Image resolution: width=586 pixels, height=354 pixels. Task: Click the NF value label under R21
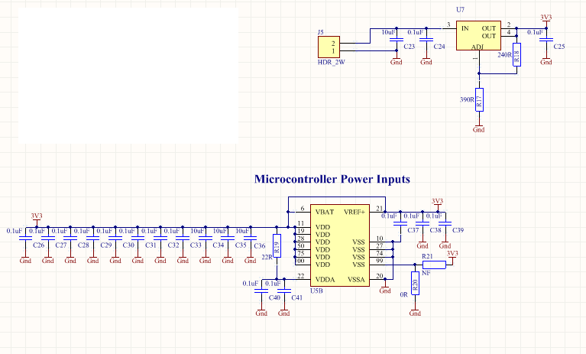pyautogui.click(x=426, y=273)
